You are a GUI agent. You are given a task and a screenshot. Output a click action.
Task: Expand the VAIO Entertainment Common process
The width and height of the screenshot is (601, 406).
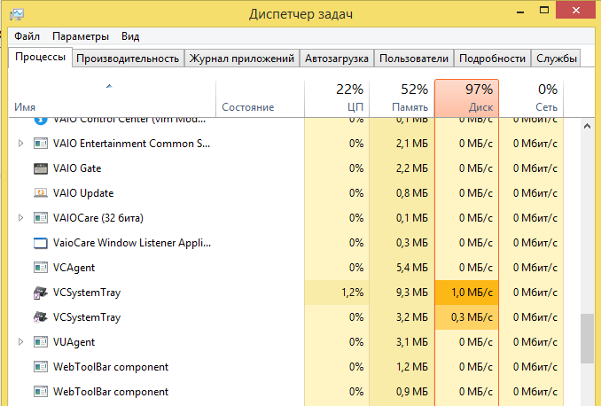22,143
